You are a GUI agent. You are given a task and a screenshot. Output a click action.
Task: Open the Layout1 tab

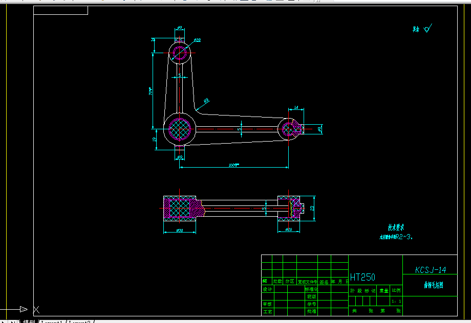[x=52, y=321]
